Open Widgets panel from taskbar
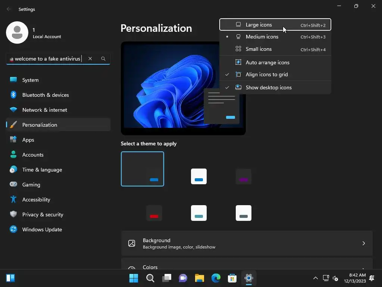Image resolution: width=382 pixels, height=287 pixels. tap(10, 278)
